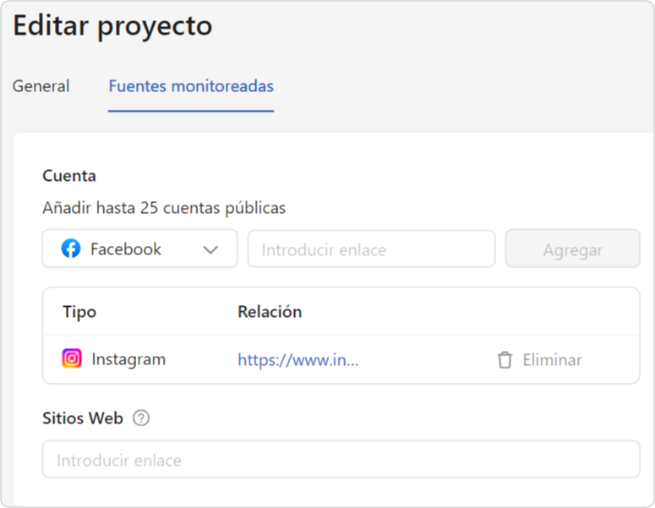Screen dimensions: 655x508
Task: Open the help icon next to Sitios Web
Action: pyautogui.click(x=141, y=418)
